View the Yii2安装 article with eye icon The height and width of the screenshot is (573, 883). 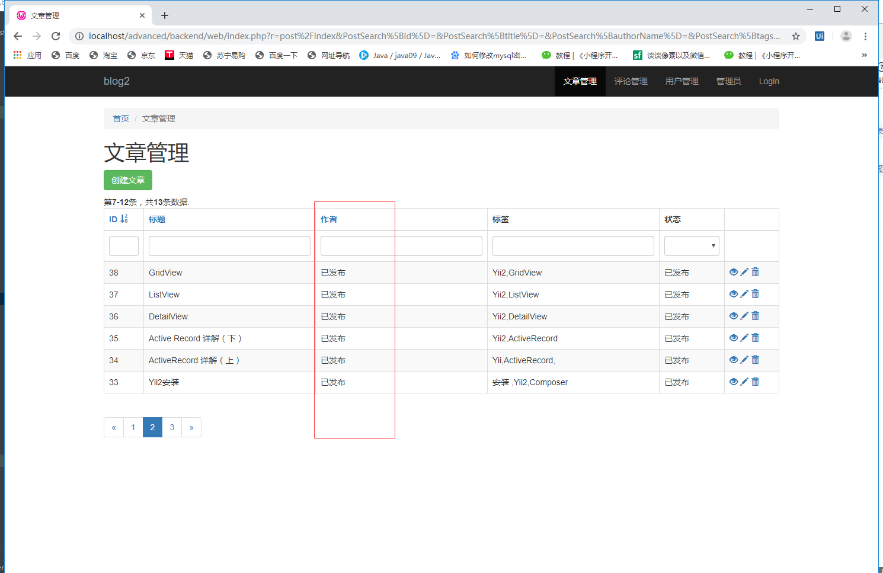click(734, 382)
